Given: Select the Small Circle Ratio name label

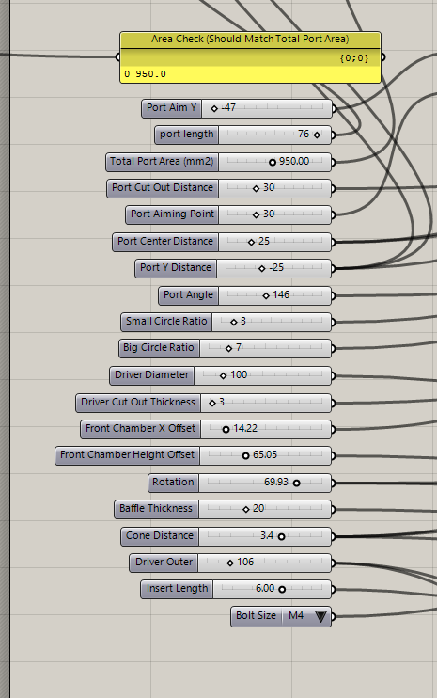Looking at the screenshot, I should 166,322.
